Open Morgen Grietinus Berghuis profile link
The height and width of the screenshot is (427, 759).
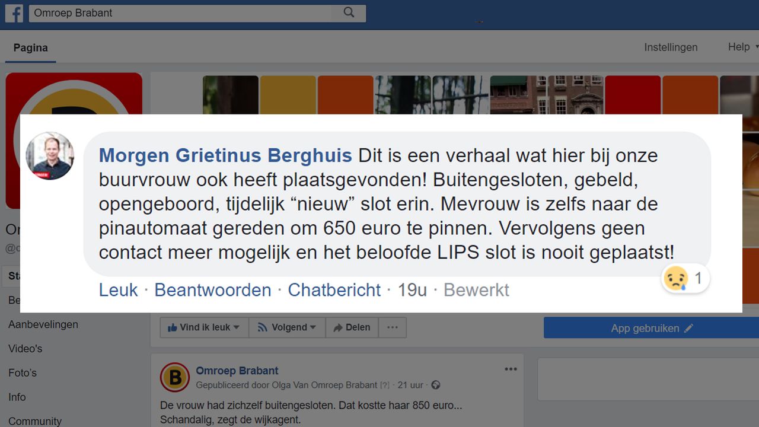[x=225, y=156]
